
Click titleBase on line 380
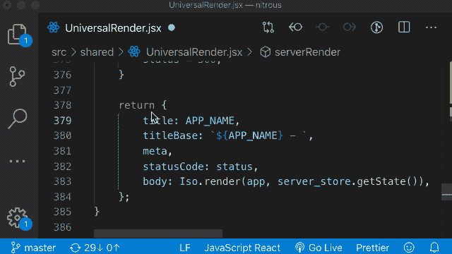170,135
